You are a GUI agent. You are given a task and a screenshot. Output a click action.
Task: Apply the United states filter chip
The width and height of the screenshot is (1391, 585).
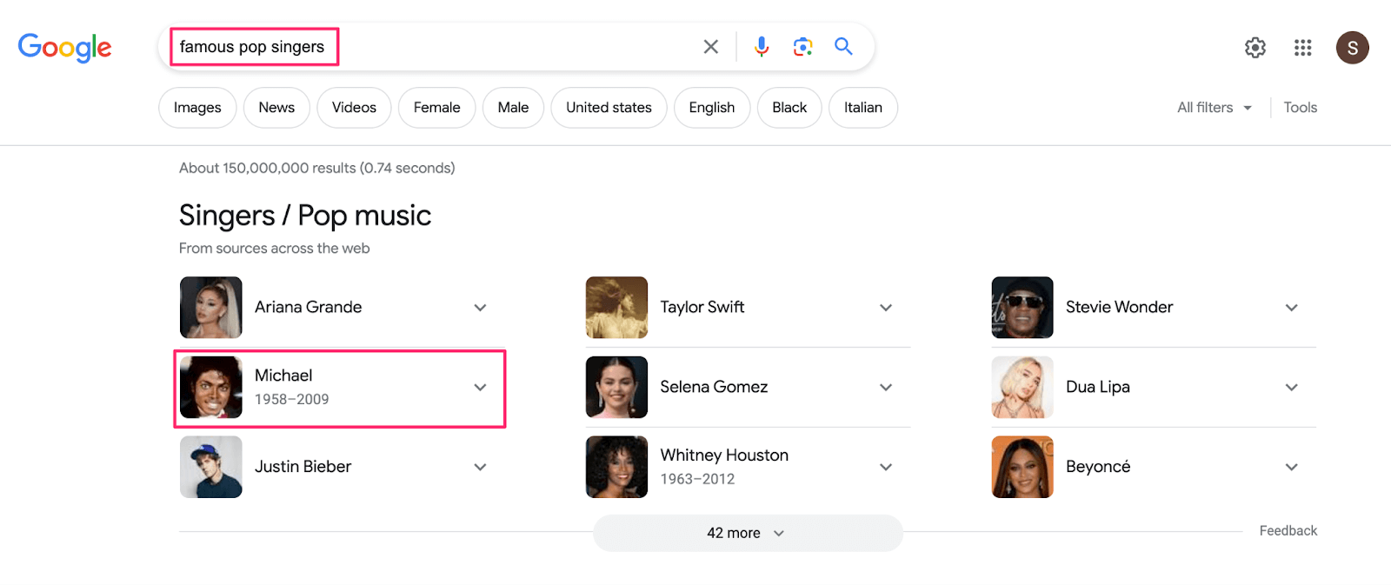tap(609, 108)
